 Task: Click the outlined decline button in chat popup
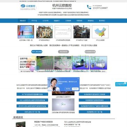[68, 89]
